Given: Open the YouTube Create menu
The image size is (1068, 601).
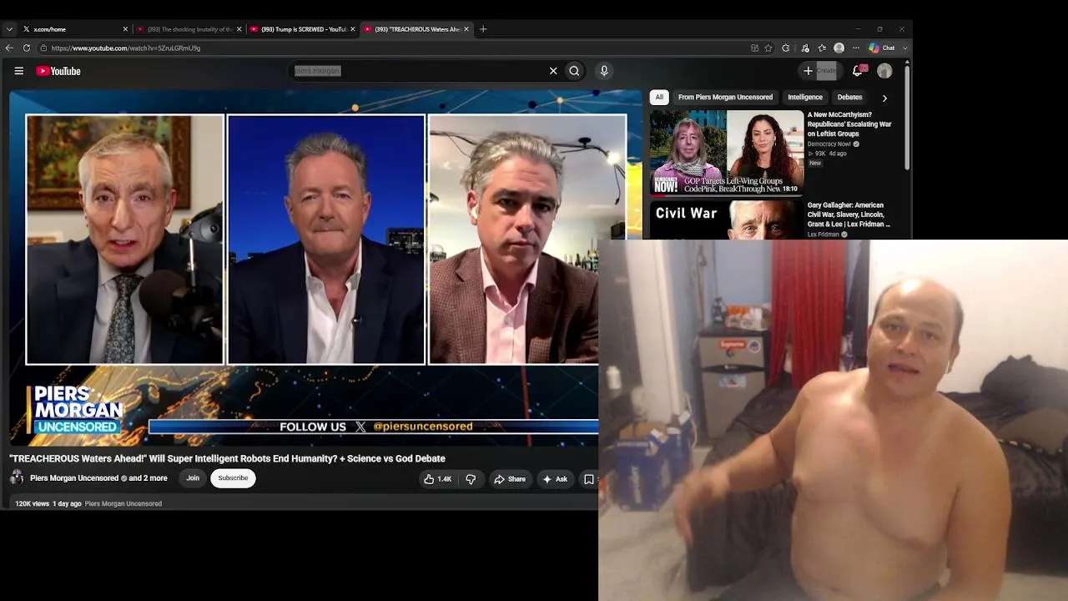Looking at the screenshot, I should tap(820, 71).
